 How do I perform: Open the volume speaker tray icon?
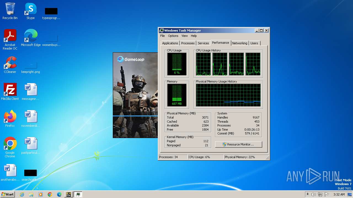click(x=314, y=194)
